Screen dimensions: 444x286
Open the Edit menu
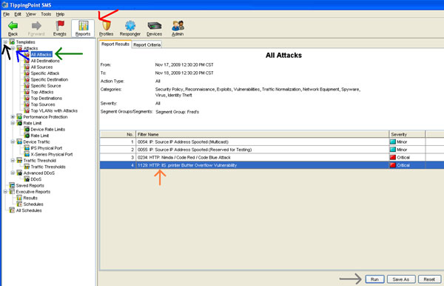18,14
